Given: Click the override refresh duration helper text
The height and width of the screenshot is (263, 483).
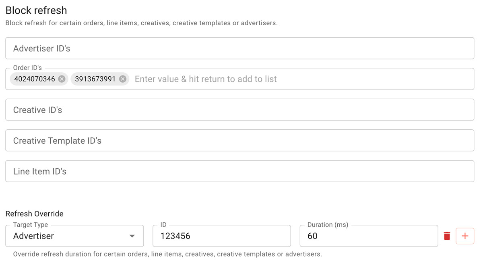Looking at the screenshot, I should pos(167,254).
